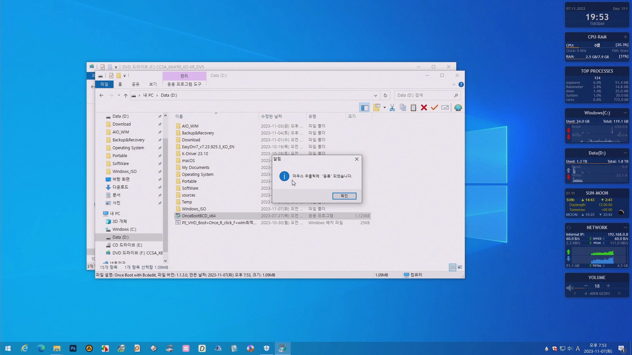Switch to details view layout
Viewport: 632px width, 355px height.
pos(453,268)
